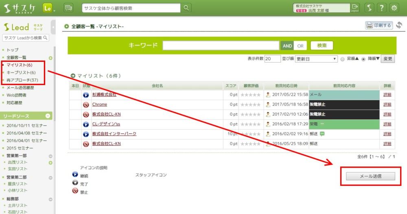Open 全顧客一覧 in sidebar

coord(16,58)
